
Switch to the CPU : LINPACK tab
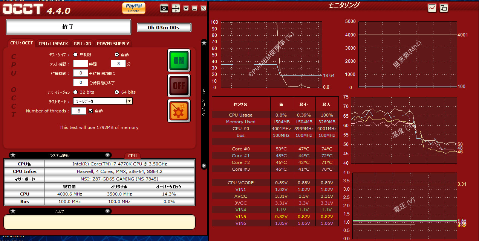pyautogui.click(x=54, y=44)
